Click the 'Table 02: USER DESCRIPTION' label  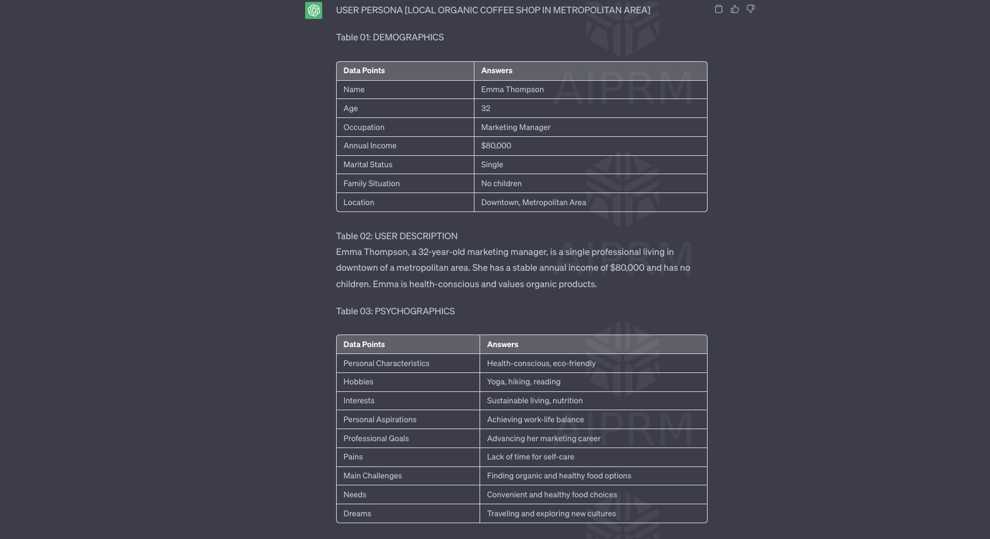point(397,236)
